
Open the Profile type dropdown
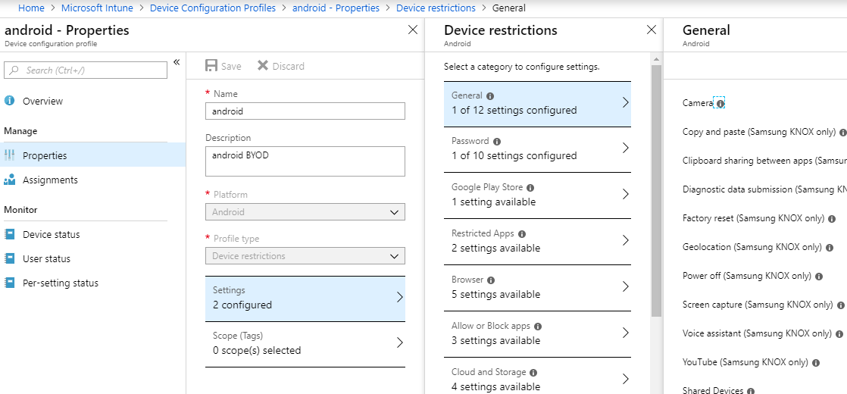click(305, 256)
